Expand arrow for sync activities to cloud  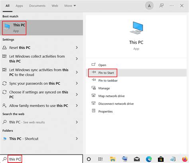click(x=77, y=72)
